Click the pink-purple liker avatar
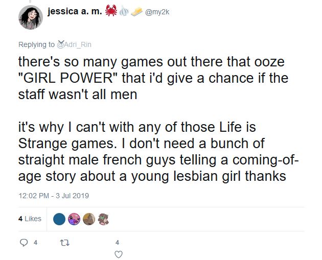This screenshot has width=322, height=260. 74,219
